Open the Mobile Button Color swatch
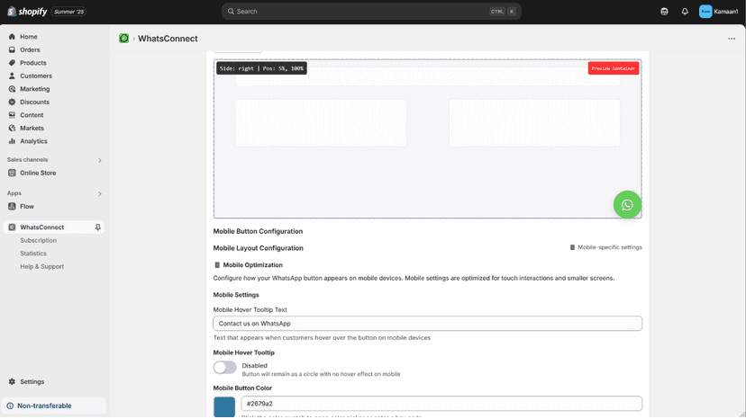746x419 pixels. pos(224,406)
